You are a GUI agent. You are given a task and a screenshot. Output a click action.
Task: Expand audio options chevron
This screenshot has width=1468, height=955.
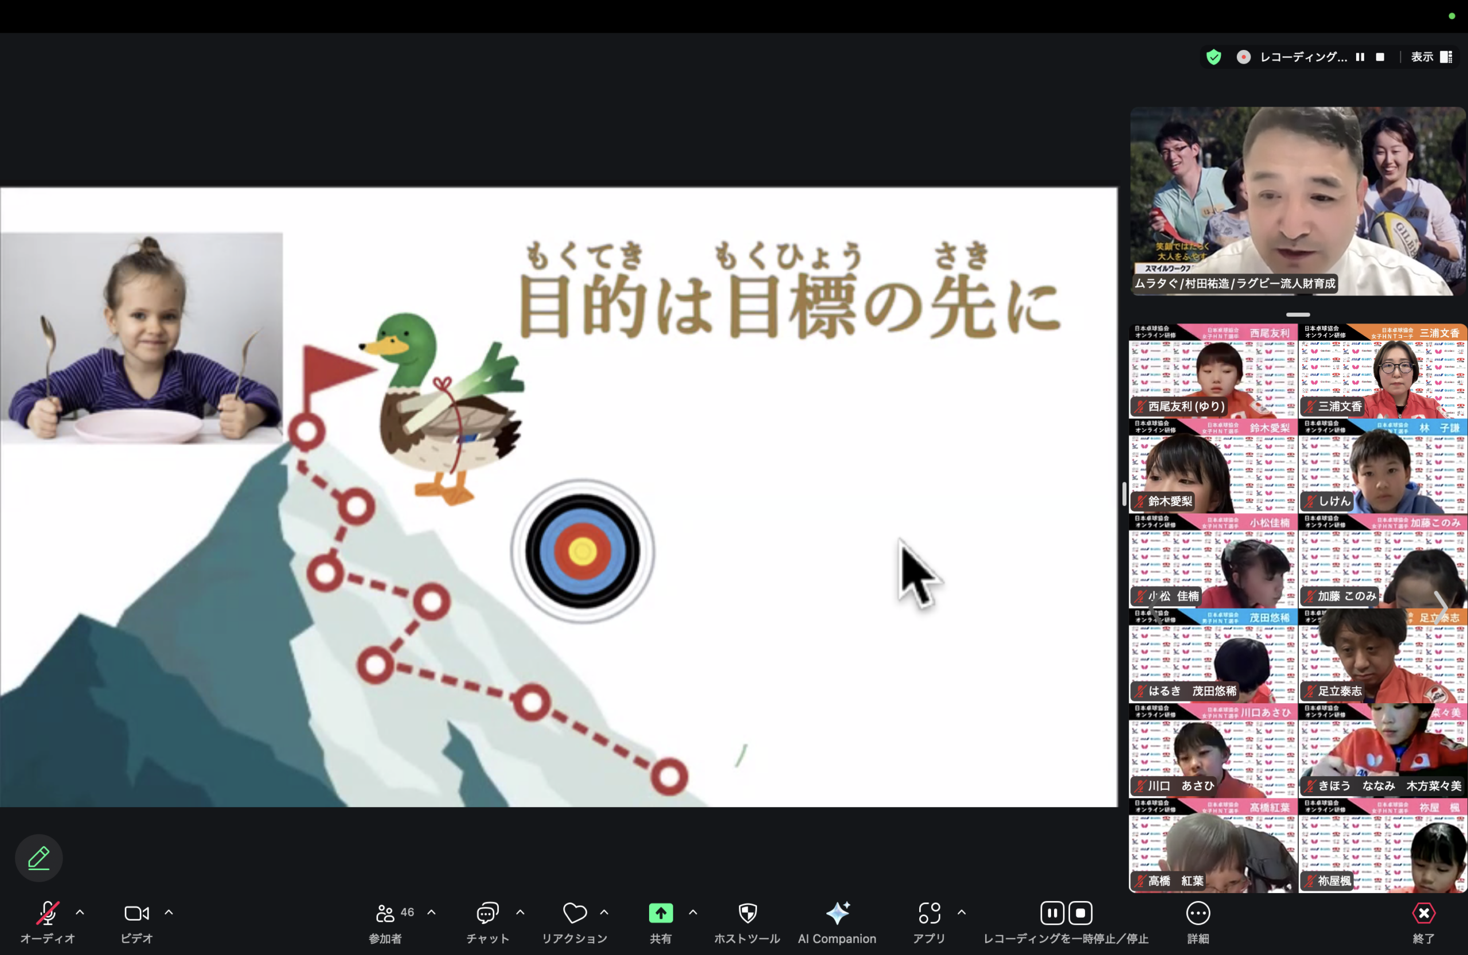point(80,913)
